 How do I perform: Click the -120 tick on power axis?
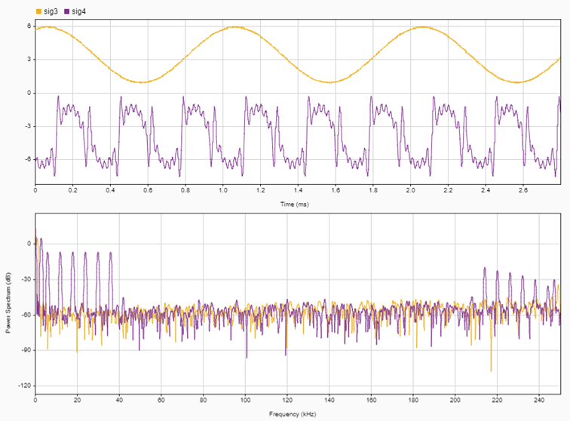[x=24, y=386]
